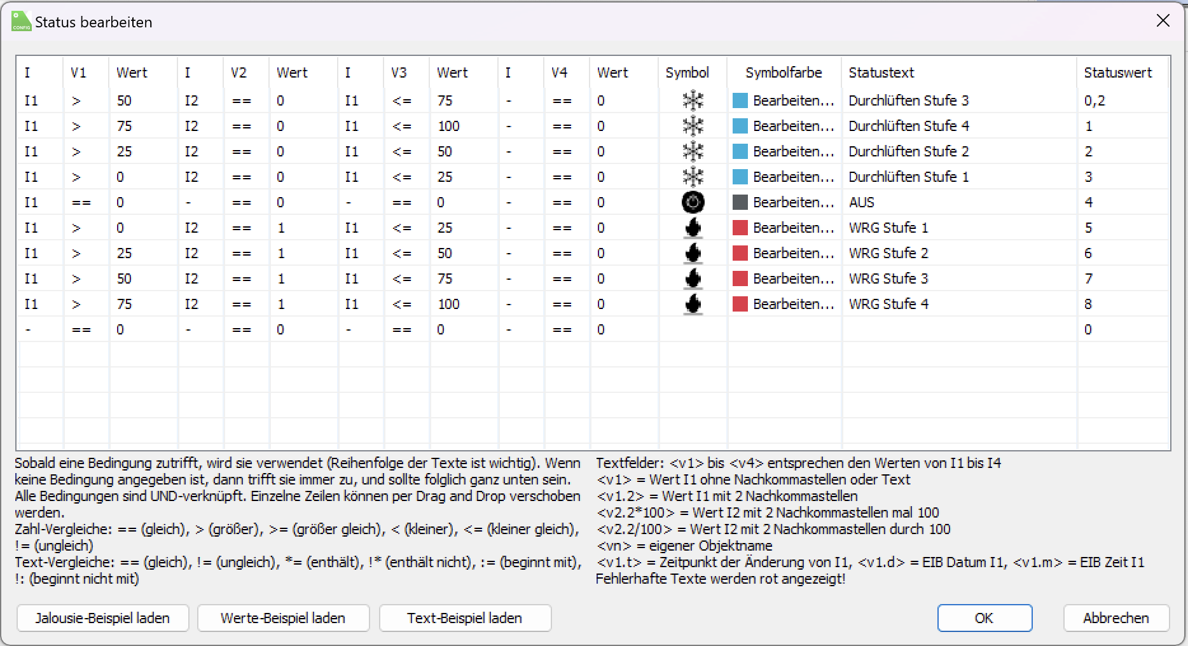The height and width of the screenshot is (646, 1188).
Task: Select first Wert '50' in Durchlüften Stufe 3 row
Action: click(x=143, y=100)
